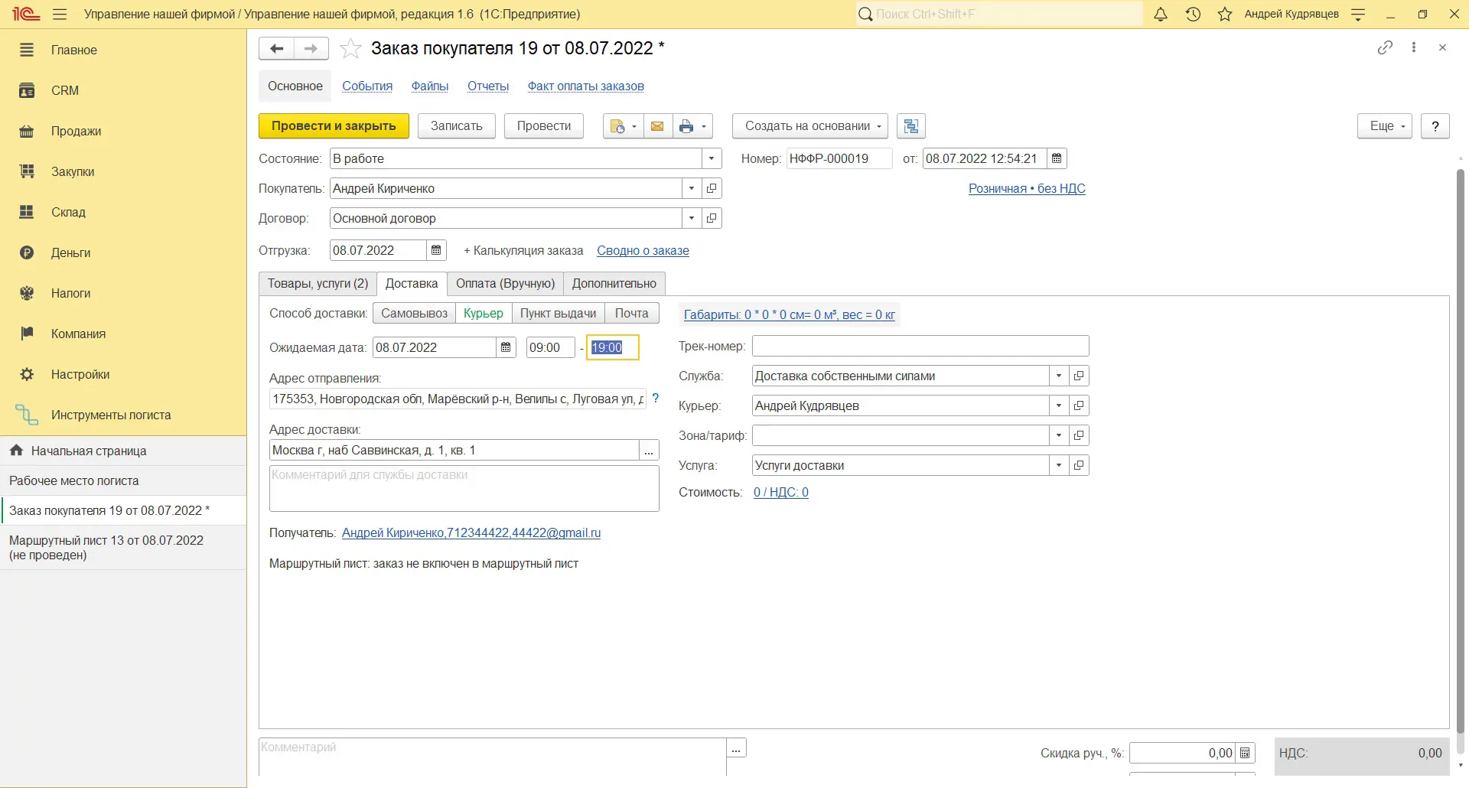The image size is (1469, 788).
Task: Switch to Оплата (Вручную) tab
Action: [506, 283]
